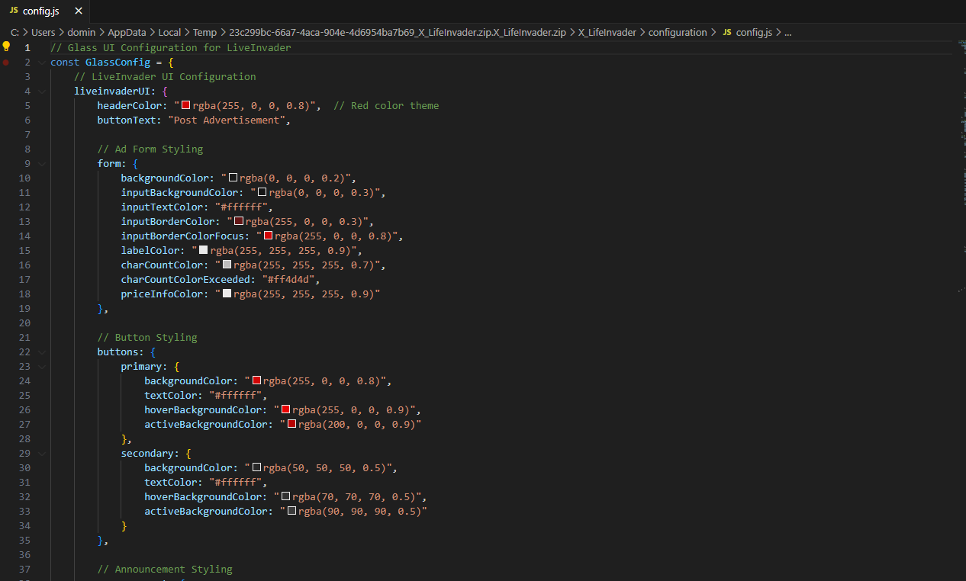Open the headerColor red color swatch
Image resolution: width=966 pixels, height=581 pixels.
[185, 105]
